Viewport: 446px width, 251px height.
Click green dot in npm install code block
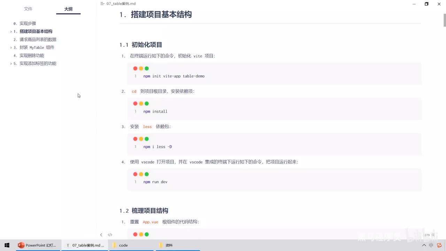point(147,104)
